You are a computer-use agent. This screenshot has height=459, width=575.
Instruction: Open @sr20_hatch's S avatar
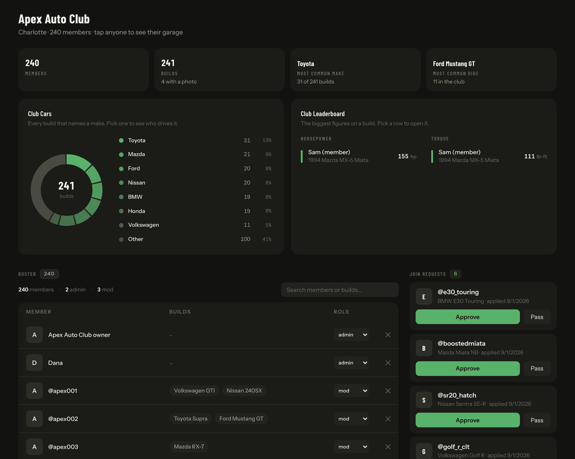click(x=424, y=400)
